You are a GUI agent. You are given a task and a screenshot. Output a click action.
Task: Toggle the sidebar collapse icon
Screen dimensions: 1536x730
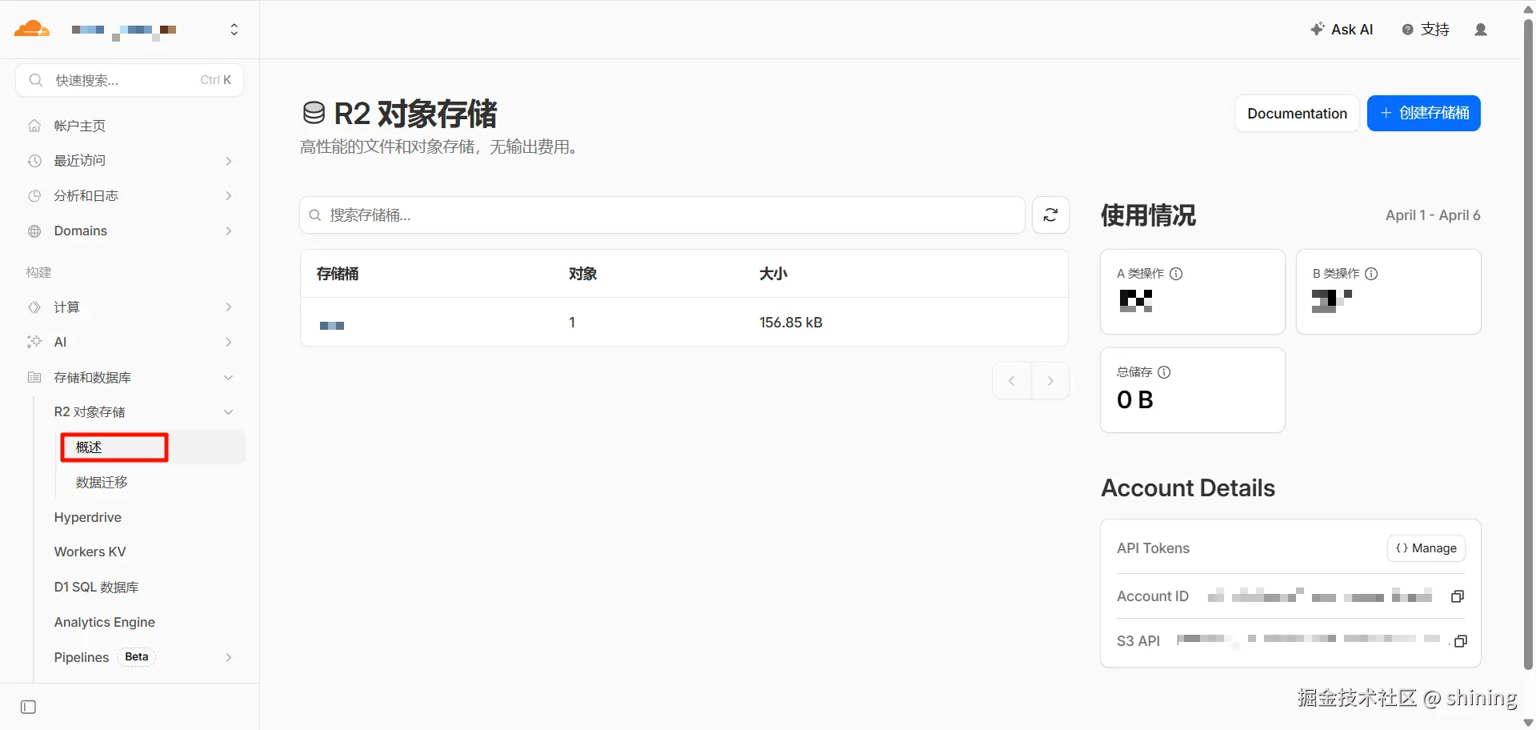click(x=28, y=707)
